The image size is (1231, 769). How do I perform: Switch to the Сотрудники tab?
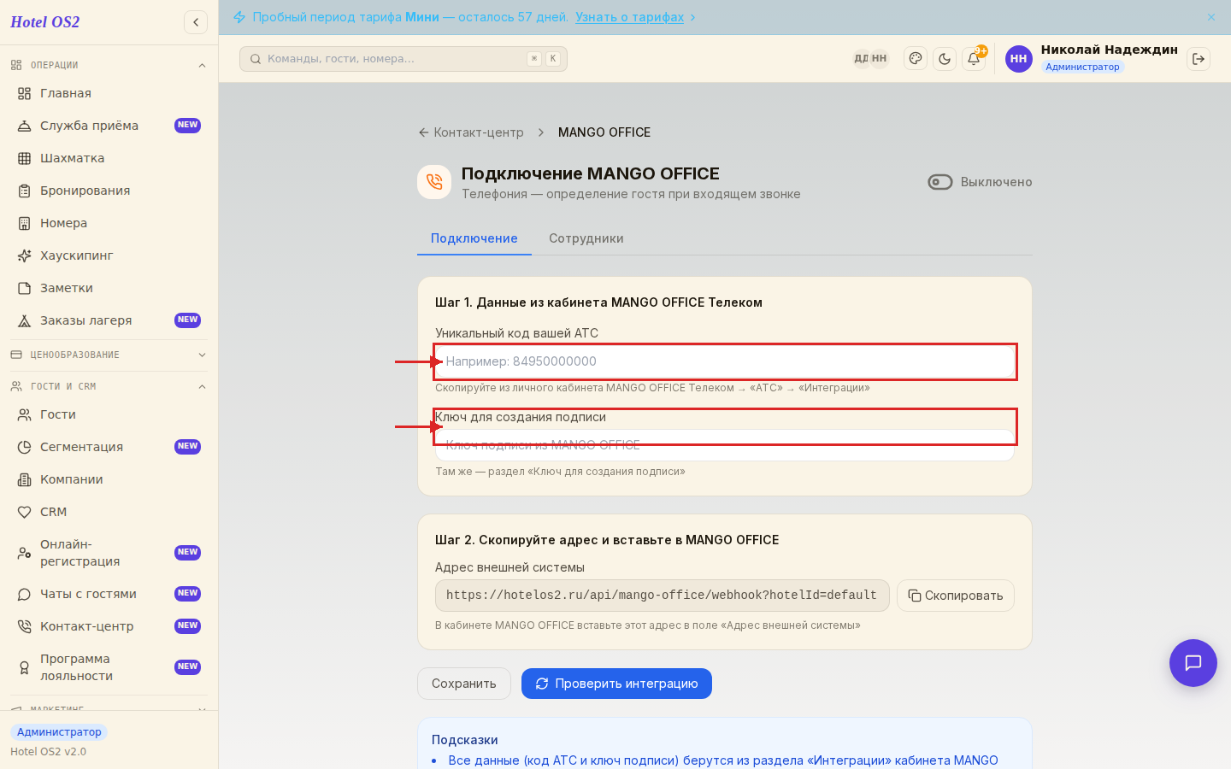tap(586, 238)
